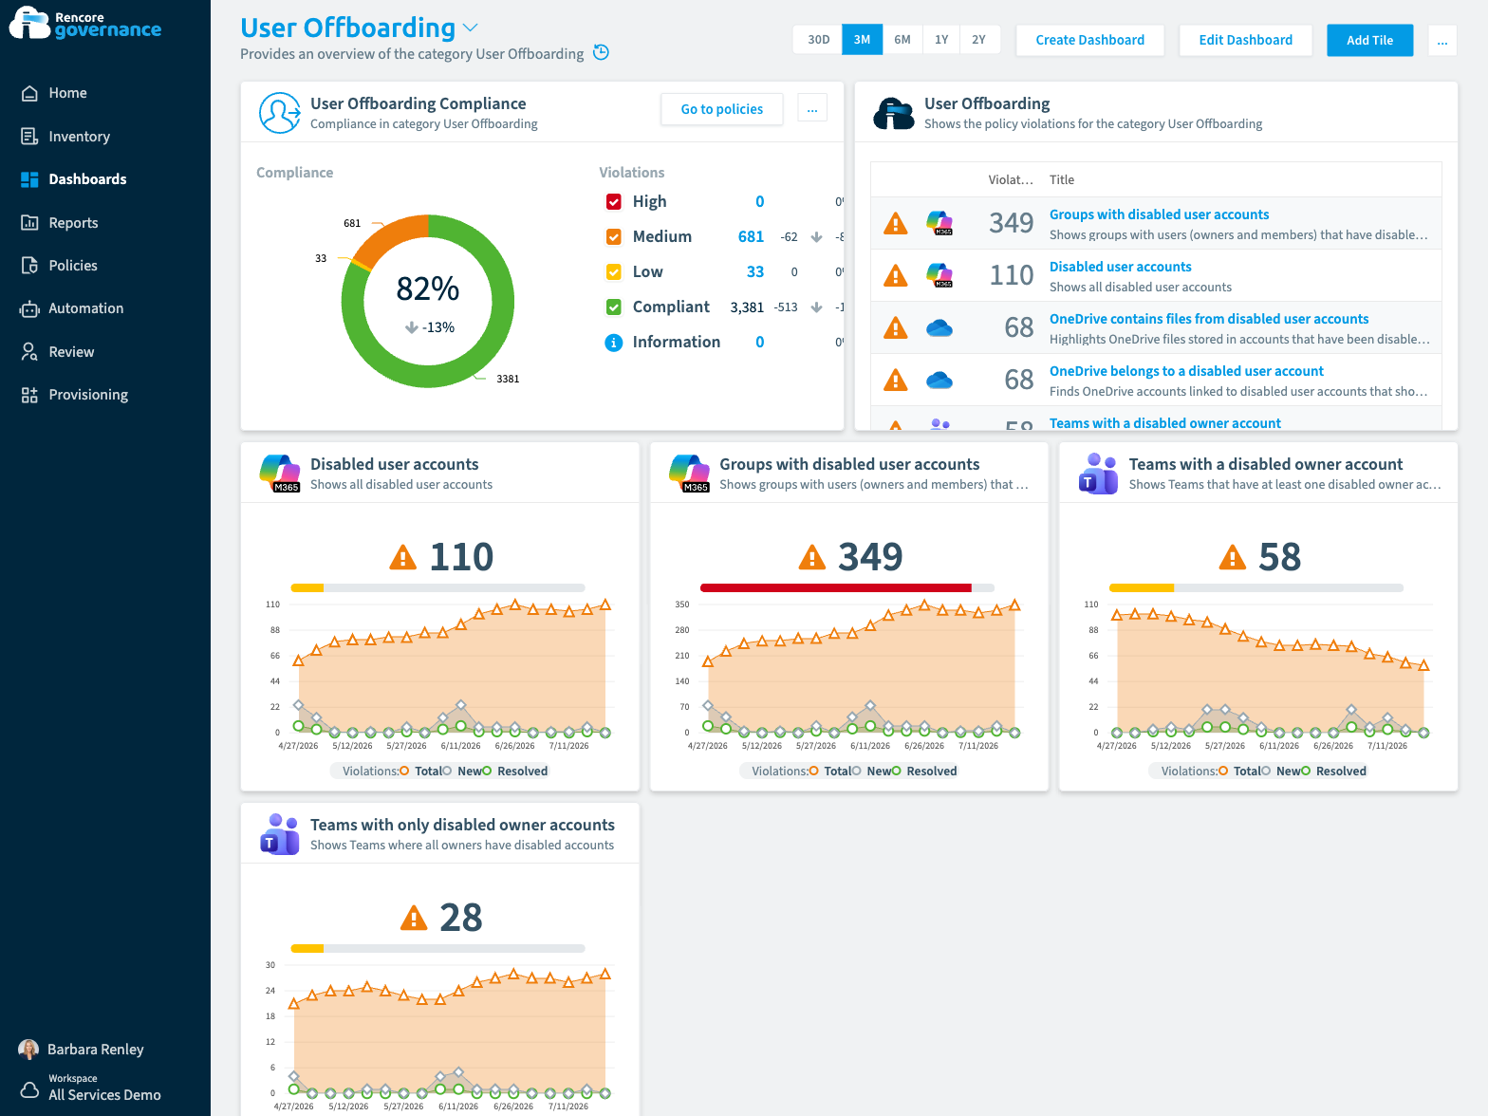Click the Dashboards sidebar icon
Screen dimensions: 1488x1116
pyautogui.click(x=29, y=179)
